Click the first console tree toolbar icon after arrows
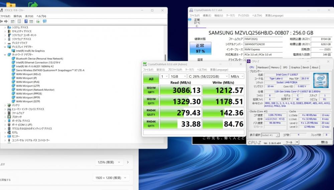The image size is (334, 190). pos(13,21)
